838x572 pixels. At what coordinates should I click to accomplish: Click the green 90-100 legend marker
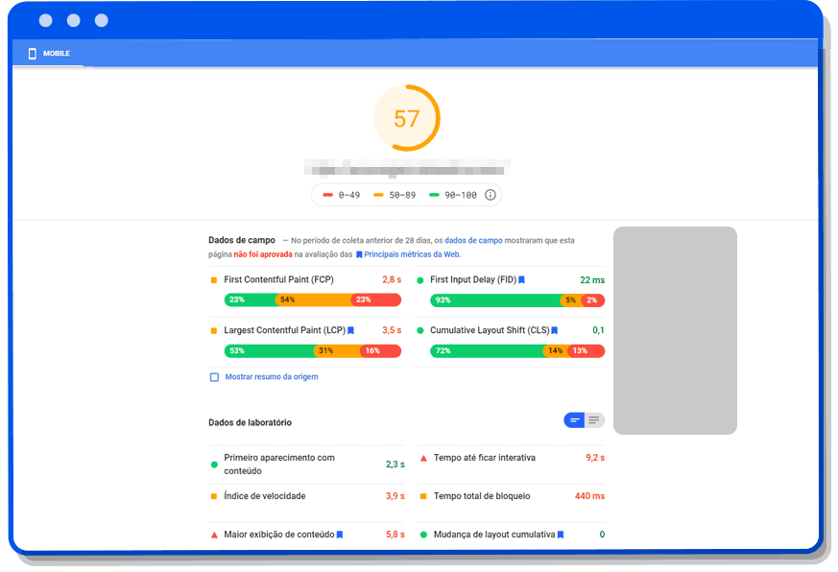pos(434,195)
